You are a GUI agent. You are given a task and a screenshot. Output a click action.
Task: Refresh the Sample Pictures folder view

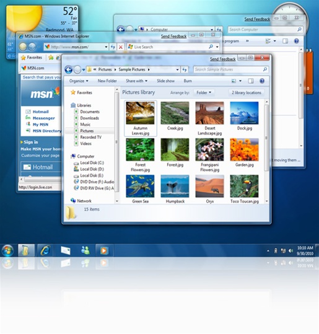pyautogui.click(x=185, y=69)
